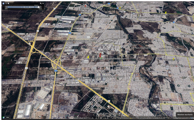
Task: Click the FERNANDO AMILPA map label
Action: (x=141, y=99)
